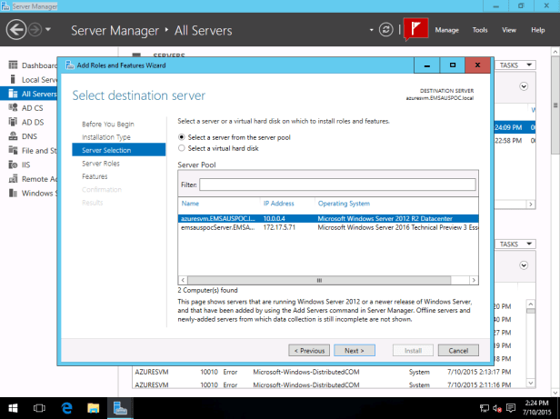Select the IIS icon in the sidebar
This screenshot has width=560, height=419.
click(x=13, y=165)
